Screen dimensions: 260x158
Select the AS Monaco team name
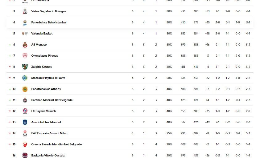click(x=39, y=45)
